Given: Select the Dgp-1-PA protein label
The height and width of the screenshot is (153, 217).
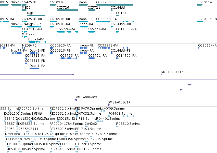Looking at the screenshot, I should click(37, 66).
